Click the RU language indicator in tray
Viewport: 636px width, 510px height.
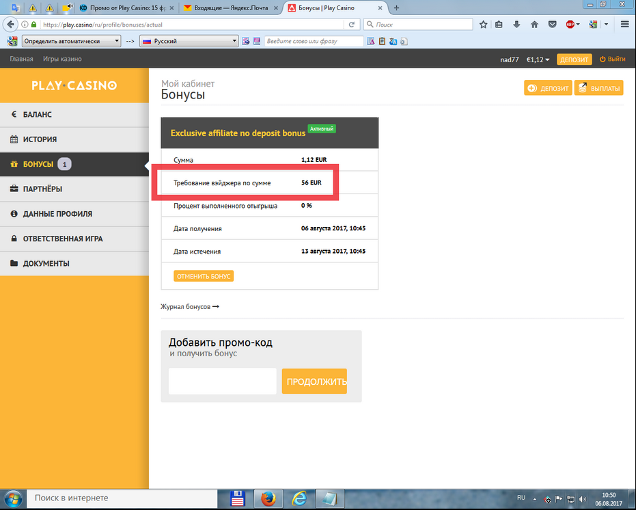click(x=521, y=498)
